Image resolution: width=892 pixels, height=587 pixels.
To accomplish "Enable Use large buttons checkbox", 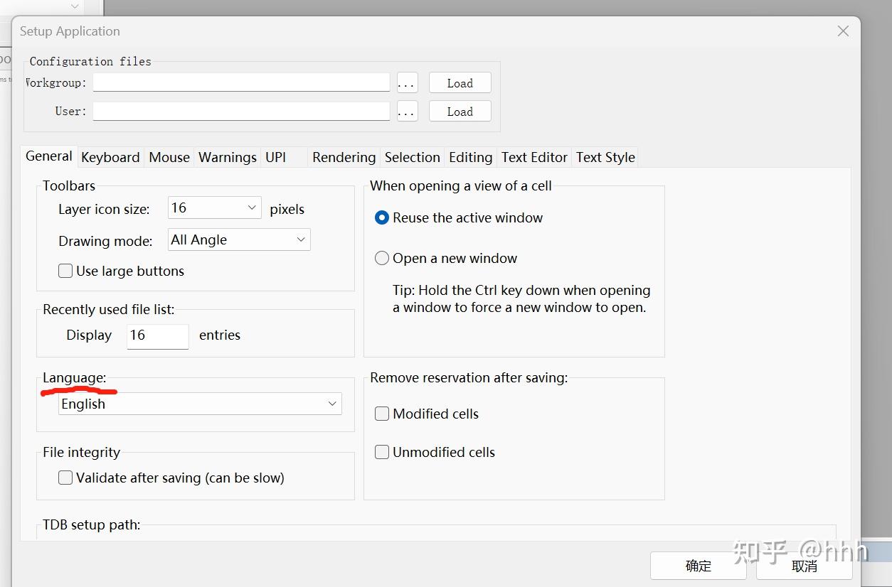I will (x=65, y=271).
